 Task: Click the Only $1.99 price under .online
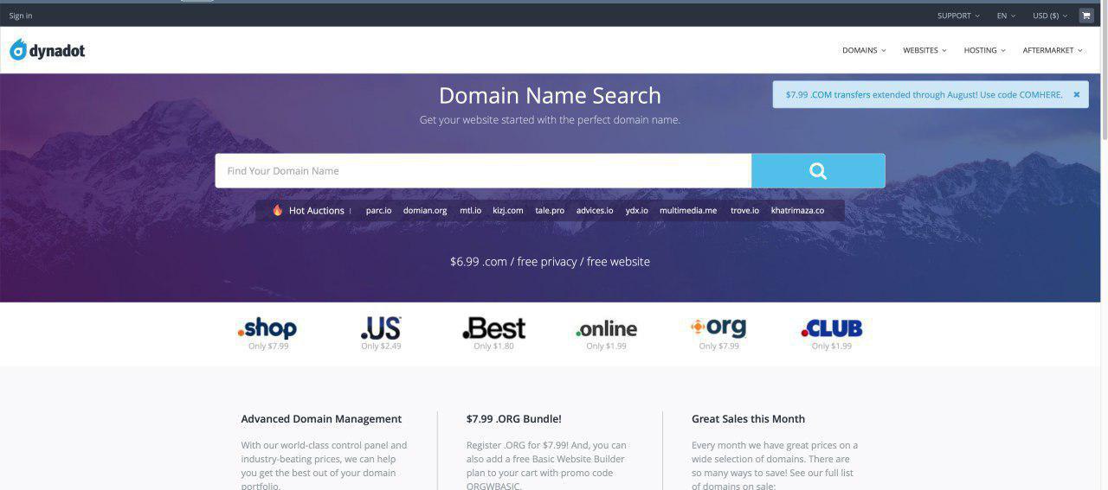(x=606, y=346)
